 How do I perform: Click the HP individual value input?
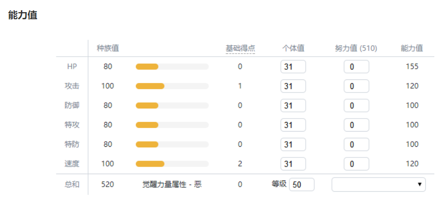click(293, 67)
